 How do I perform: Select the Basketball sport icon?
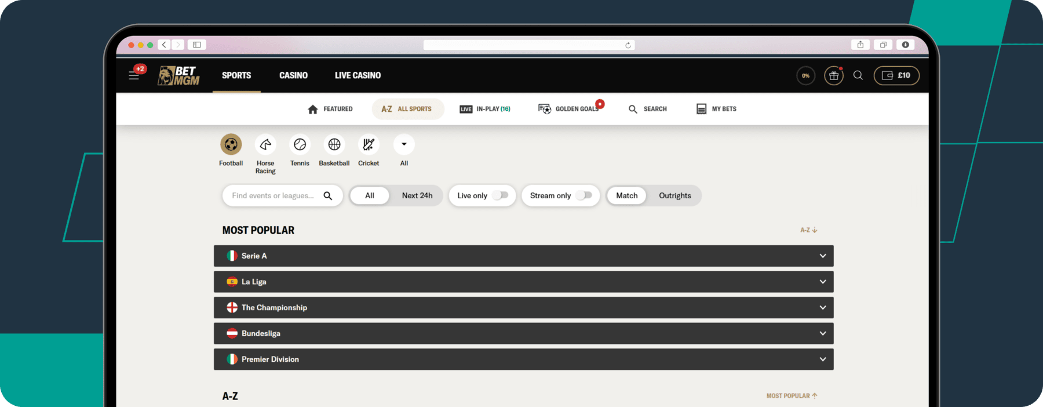click(x=334, y=144)
